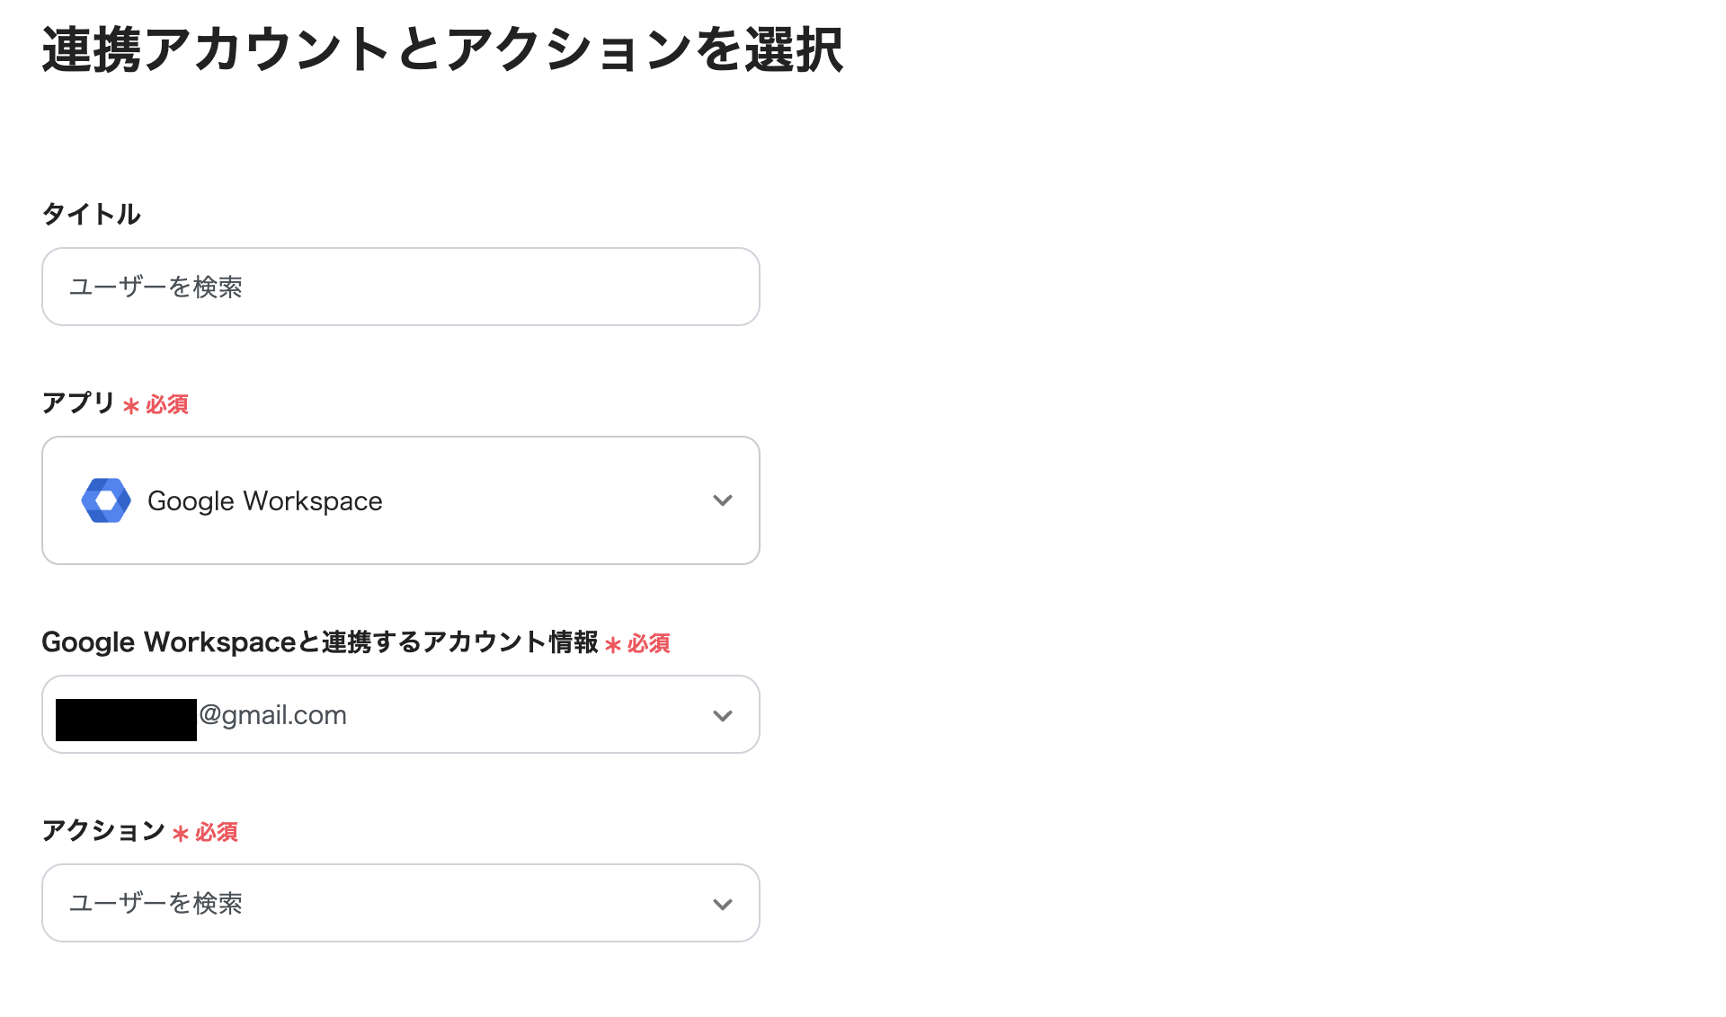
Task: Click the タイトル field label
Action: [91, 214]
